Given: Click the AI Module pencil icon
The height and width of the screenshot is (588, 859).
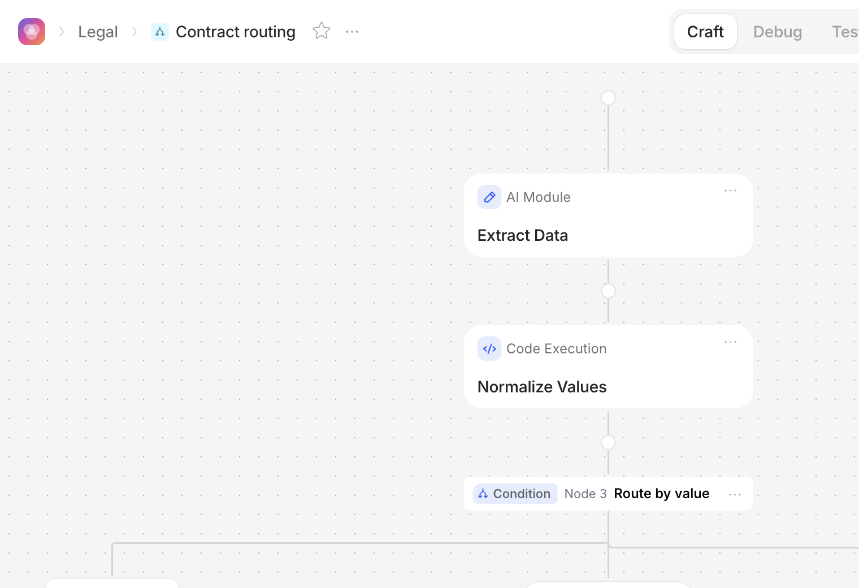Looking at the screenshot, I should tap(489, 197).
